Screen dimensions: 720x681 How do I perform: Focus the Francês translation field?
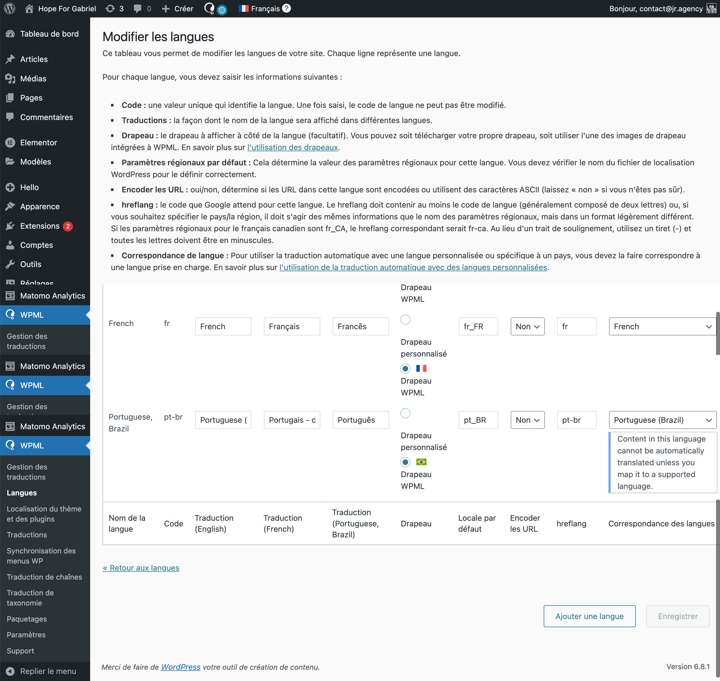click(x=361, y=326)
